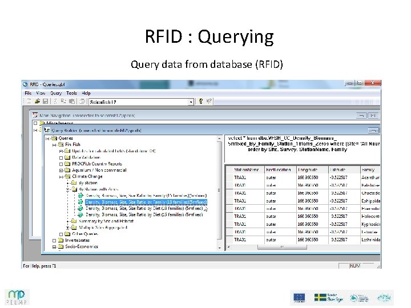Click the Fin Fish folder icon

(61, 144)
